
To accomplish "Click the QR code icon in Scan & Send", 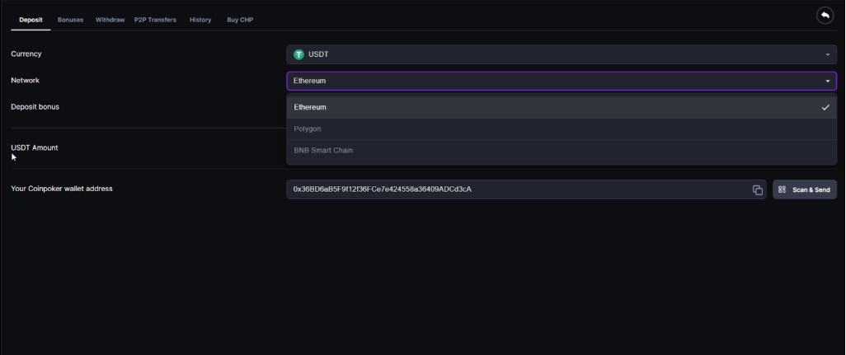I will [x=782, y=189].
